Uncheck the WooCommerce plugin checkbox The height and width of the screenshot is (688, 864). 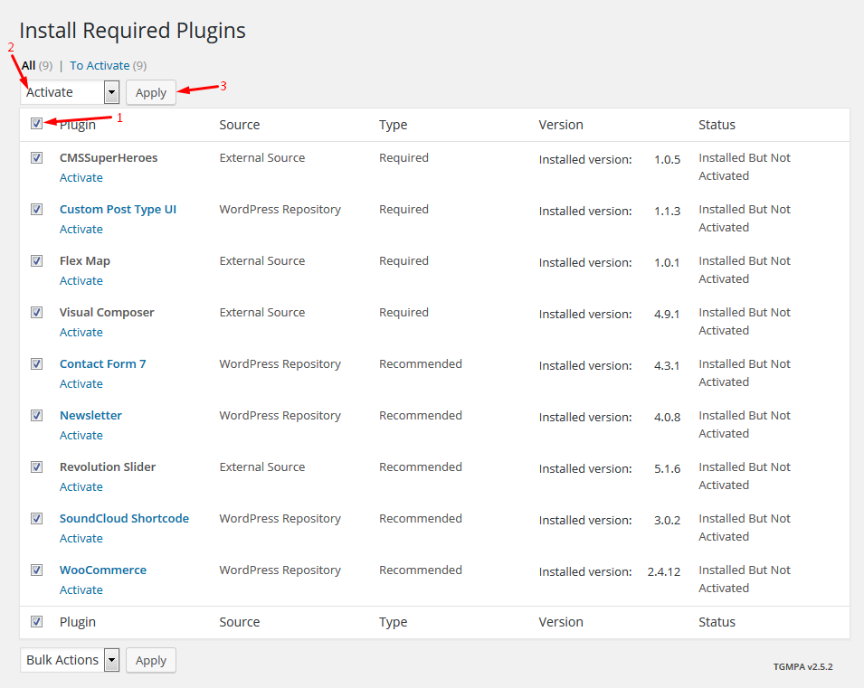[36, 570]
